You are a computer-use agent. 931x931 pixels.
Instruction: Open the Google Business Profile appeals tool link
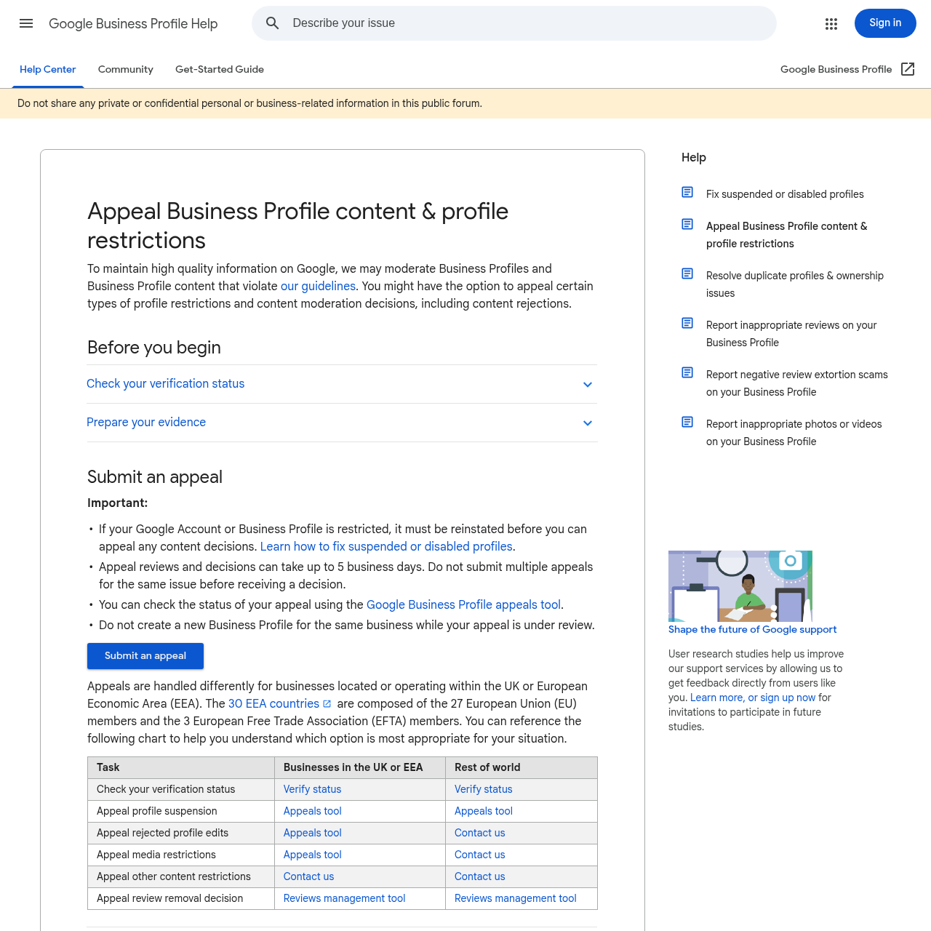463,604
